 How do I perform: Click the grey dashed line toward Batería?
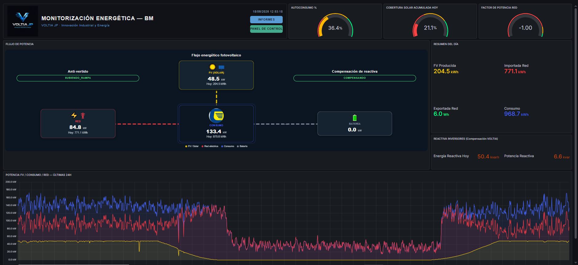[x=286, y=124]
